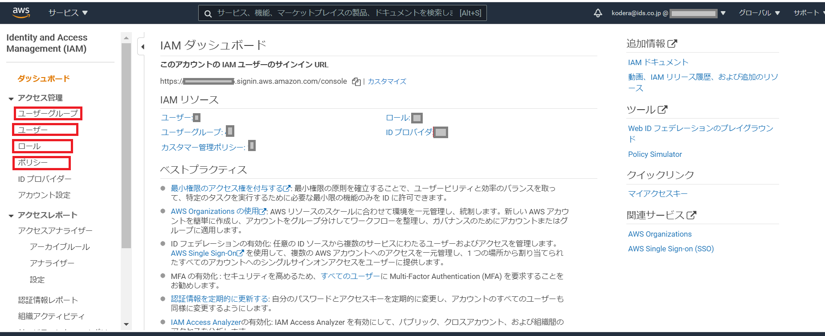This screenshot has height=336, width=825.
Task: Open 認証情報を定期的に更新する link
Action: tap(220, 299)
